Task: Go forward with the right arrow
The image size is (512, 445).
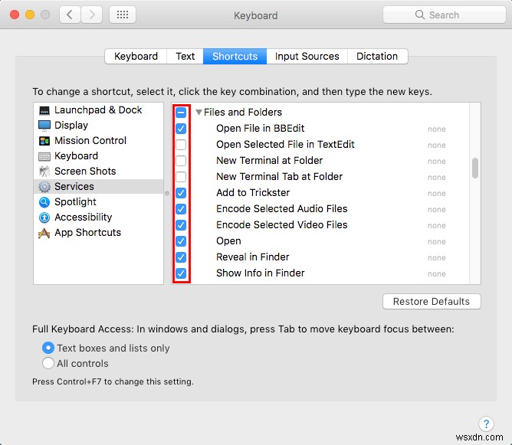Action: pyautogui.click(x=91, y=15)
